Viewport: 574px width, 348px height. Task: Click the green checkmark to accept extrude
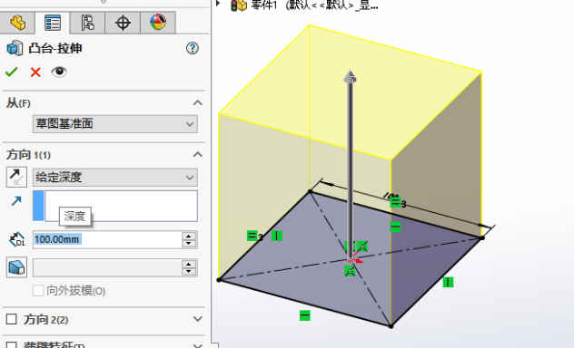click(x=12, y=72)
